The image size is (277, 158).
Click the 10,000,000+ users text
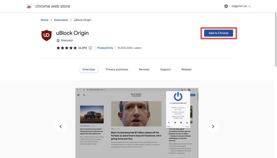pos(129,48)
